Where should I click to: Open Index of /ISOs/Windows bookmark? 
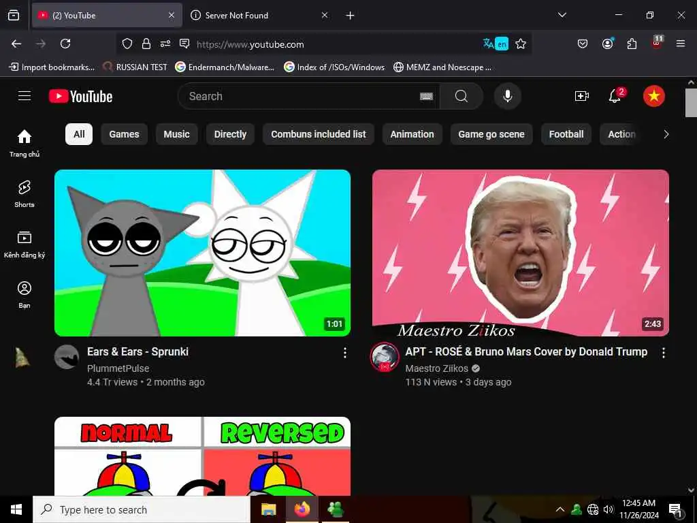click(334, 67)
